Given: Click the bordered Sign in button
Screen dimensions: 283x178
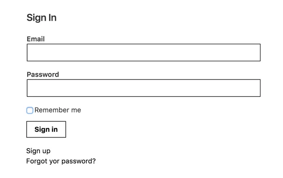Looking at the screenshot, I should [x=46, y=130].
